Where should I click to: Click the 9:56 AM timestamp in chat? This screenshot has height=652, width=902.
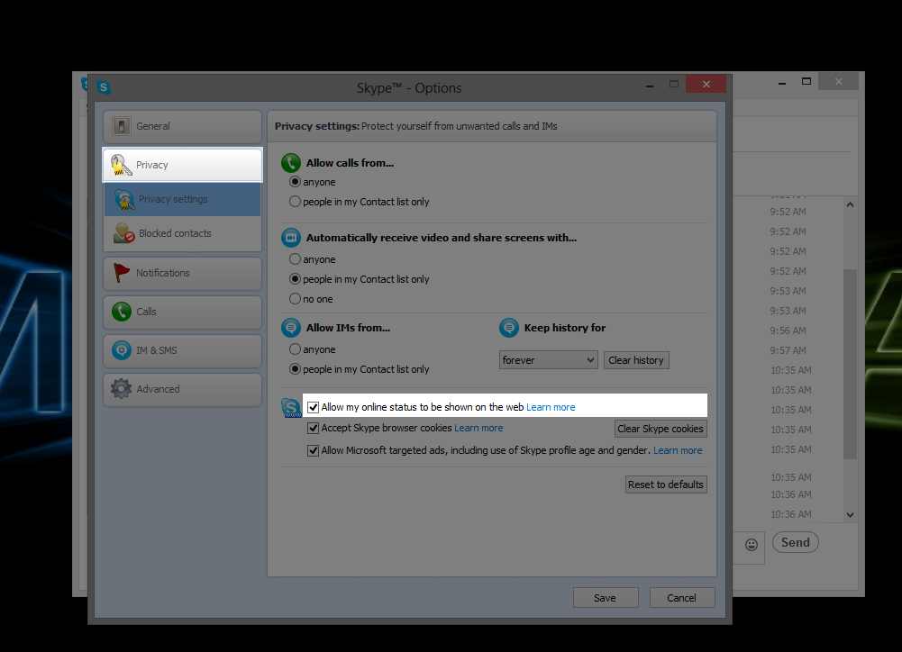pyautogui.click(x=788, y=331)
